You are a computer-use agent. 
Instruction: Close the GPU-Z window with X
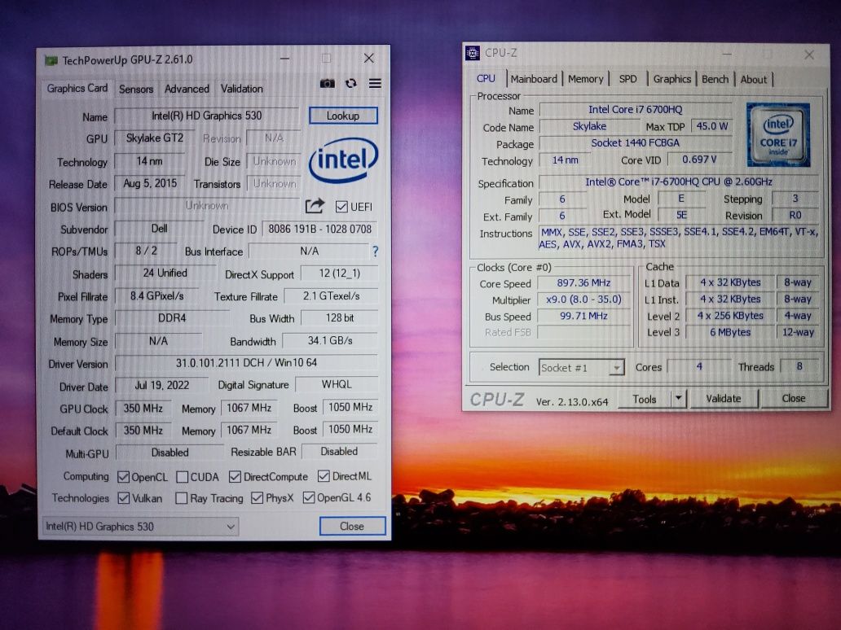(369, 58)
